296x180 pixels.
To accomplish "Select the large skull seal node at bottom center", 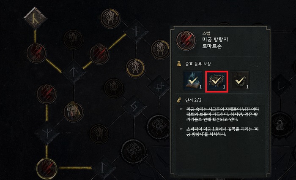I will (x=134, y=152).
